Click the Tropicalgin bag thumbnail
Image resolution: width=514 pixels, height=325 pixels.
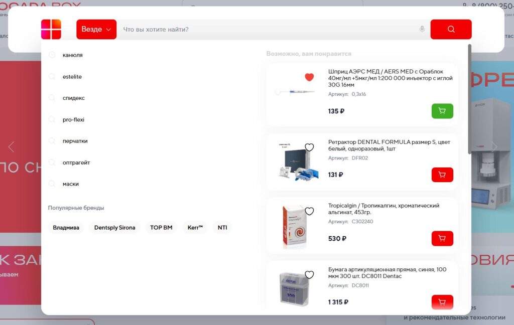pos(294,226)
